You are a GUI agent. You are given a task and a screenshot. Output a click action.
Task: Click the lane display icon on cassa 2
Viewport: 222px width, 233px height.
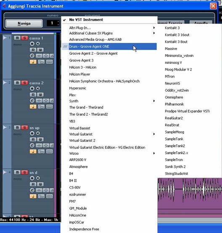49,107
